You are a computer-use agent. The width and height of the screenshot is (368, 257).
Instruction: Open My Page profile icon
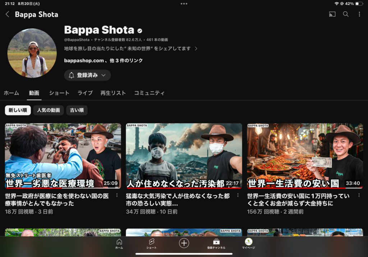248,243
